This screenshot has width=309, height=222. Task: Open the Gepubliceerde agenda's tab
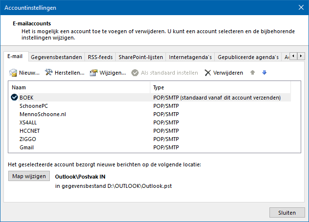[x=248, y=57]
